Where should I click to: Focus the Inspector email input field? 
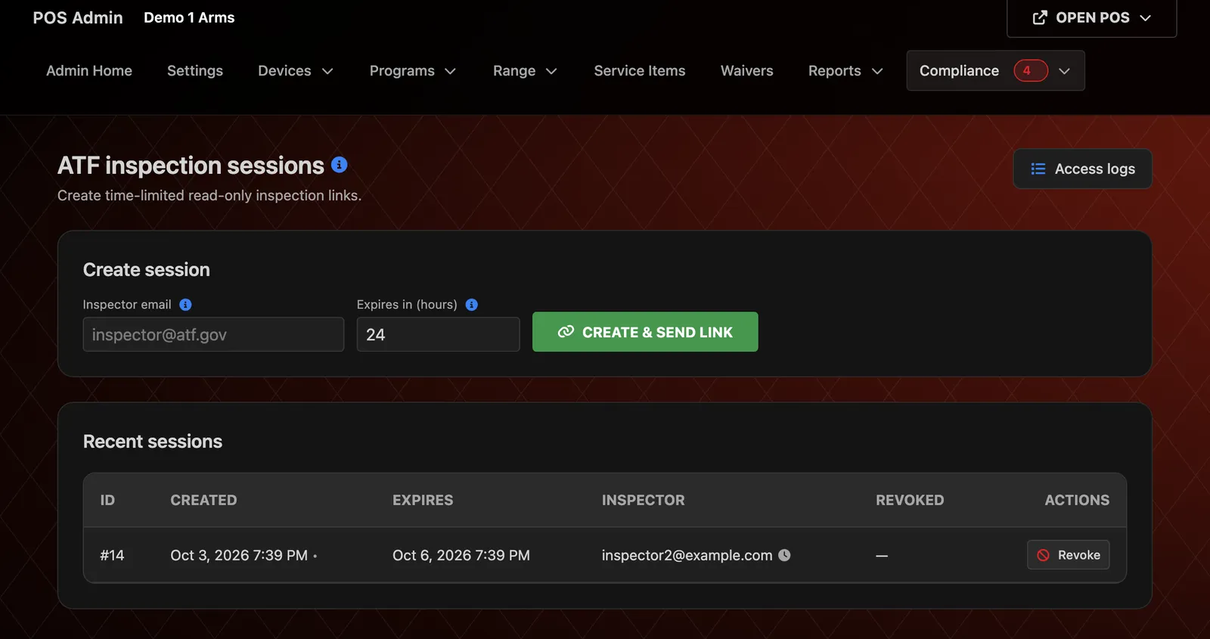[213, 334]
